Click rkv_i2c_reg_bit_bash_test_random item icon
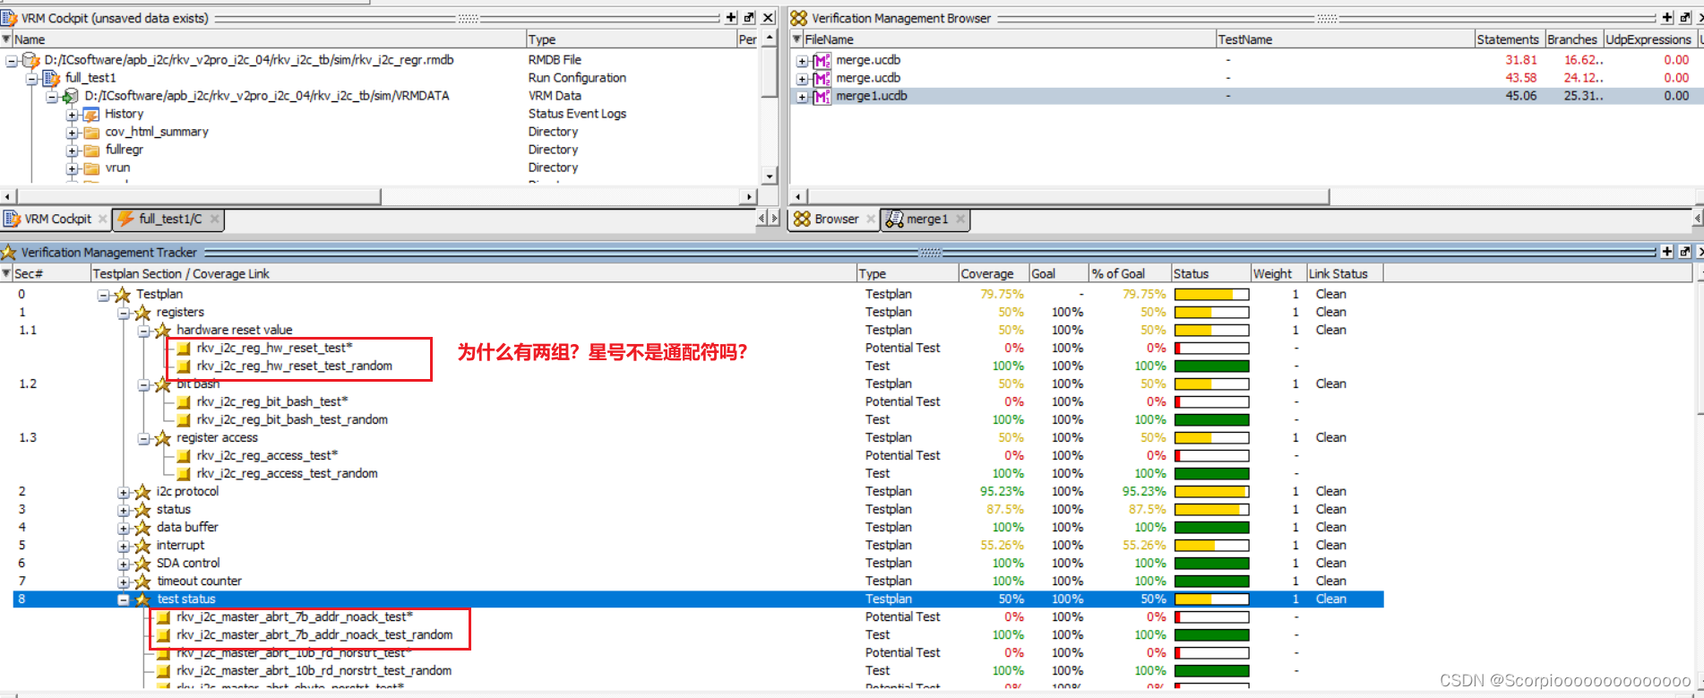 (x=184, y=420)
